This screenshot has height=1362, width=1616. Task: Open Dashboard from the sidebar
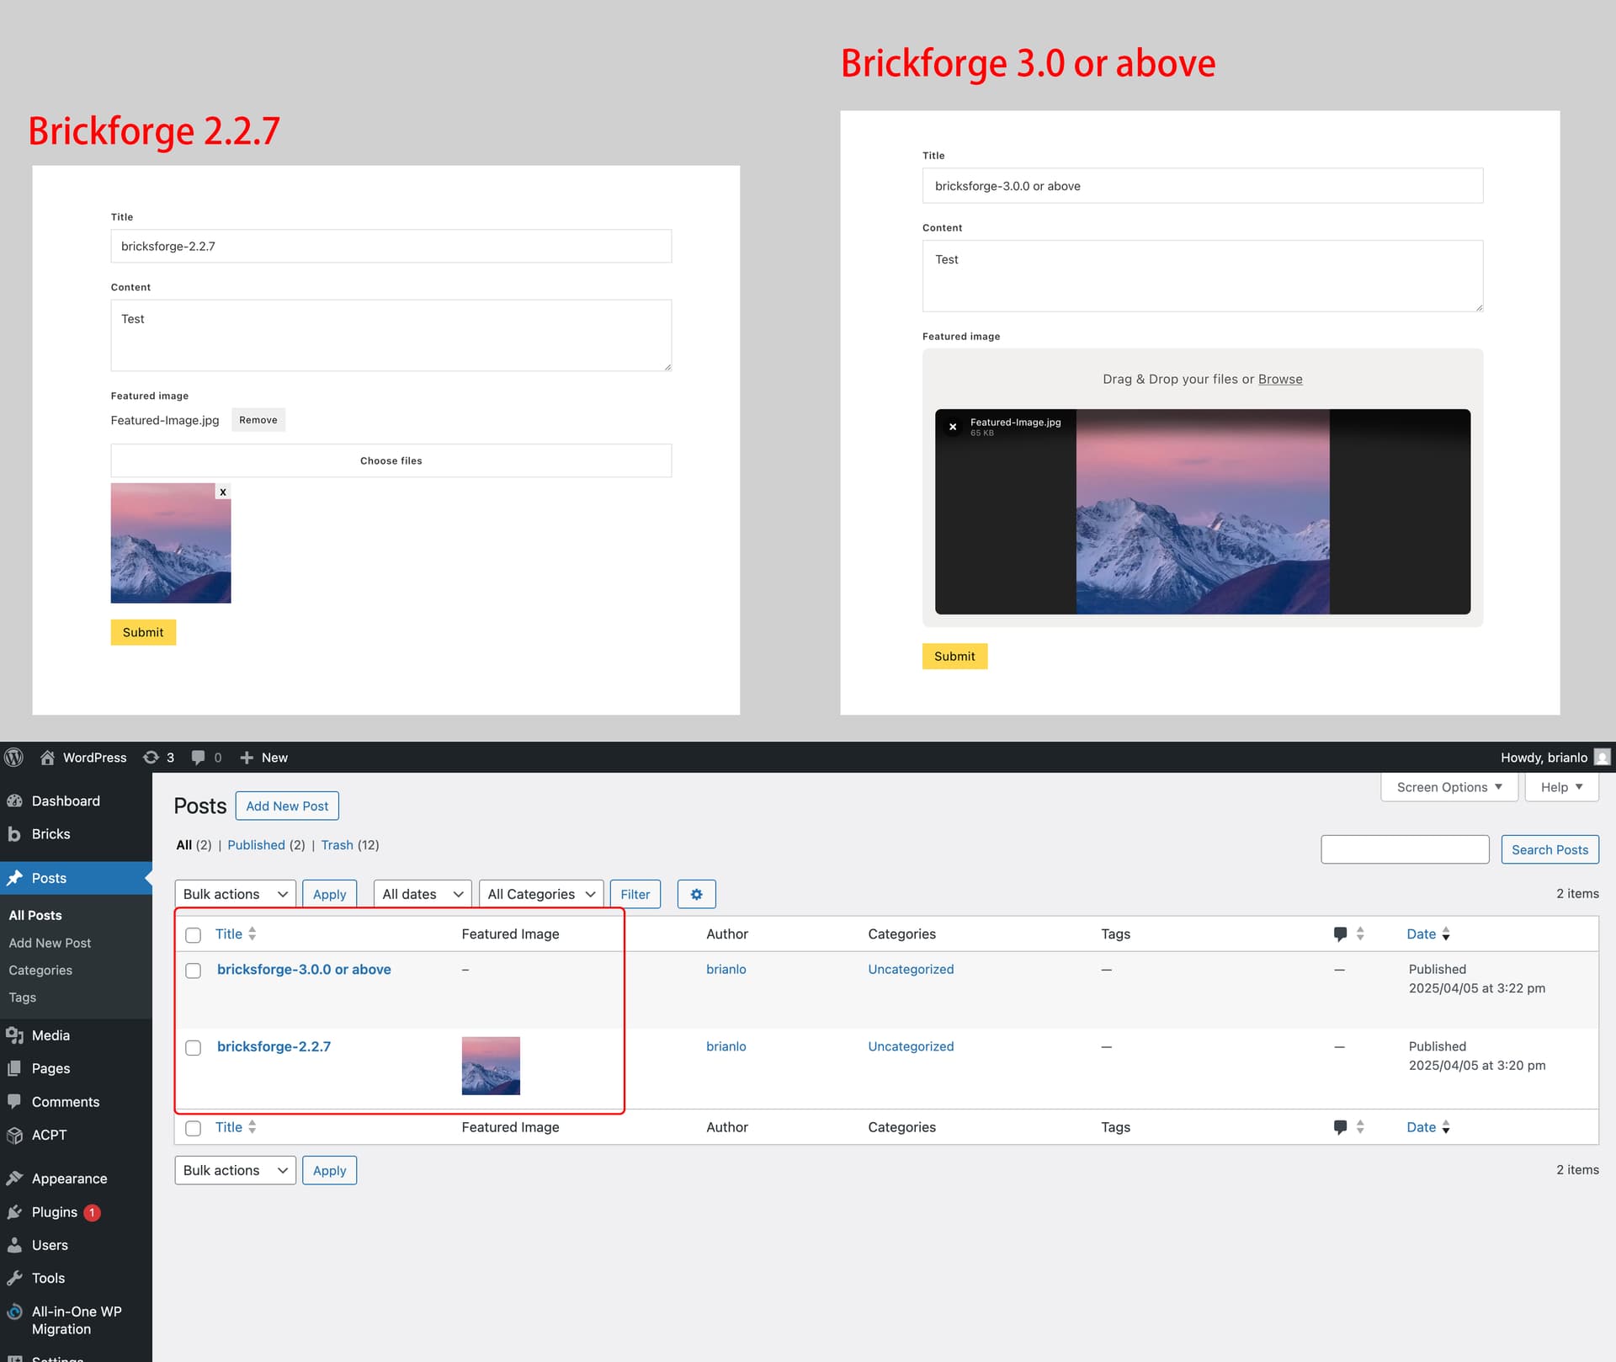[x=66, y=801]
